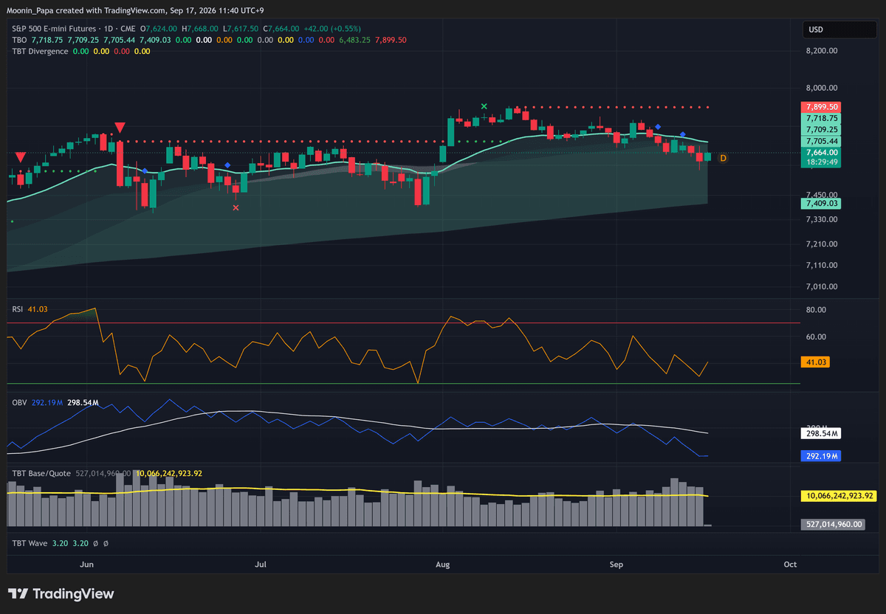Click the red triangle marker above early June candle

click(119, 128)
